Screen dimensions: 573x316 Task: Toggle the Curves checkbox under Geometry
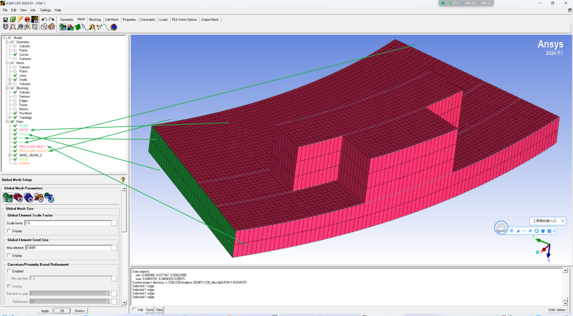15,55
